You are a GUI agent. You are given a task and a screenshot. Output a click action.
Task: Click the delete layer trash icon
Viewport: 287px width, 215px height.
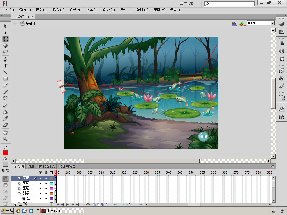(26, 205)
